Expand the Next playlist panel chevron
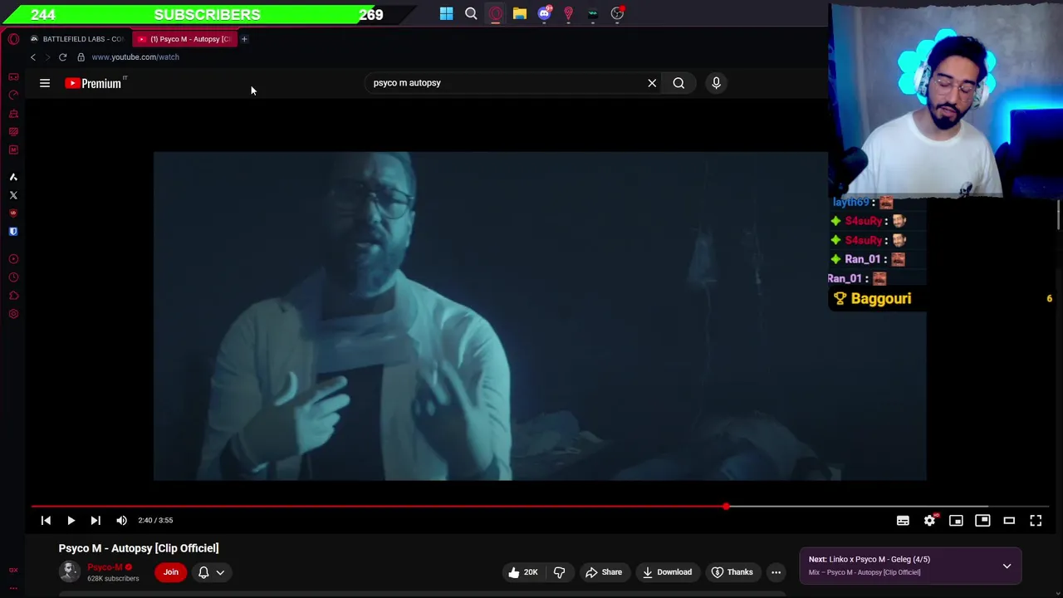Screen dimensions: 1063x598 [1007, 566]
